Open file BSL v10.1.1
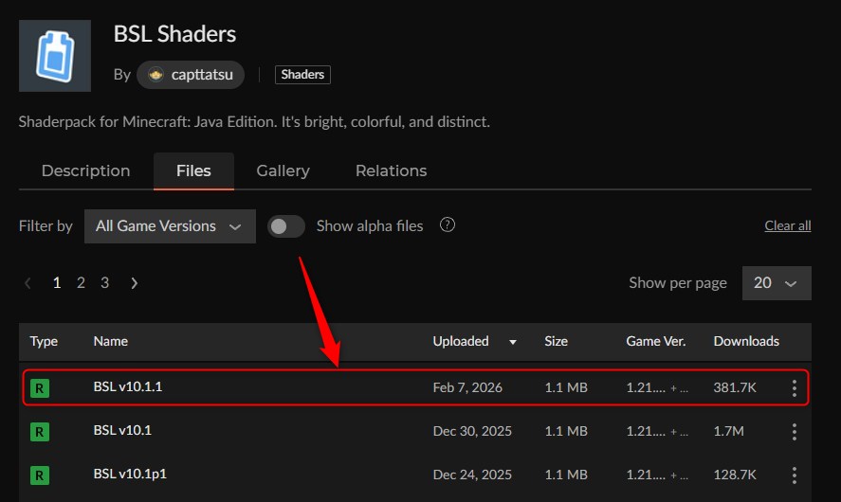841x502 pixels. (128, 386)
